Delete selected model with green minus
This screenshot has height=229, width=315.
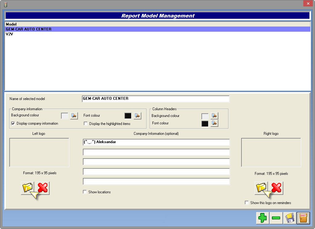click(x=276, y=218)
